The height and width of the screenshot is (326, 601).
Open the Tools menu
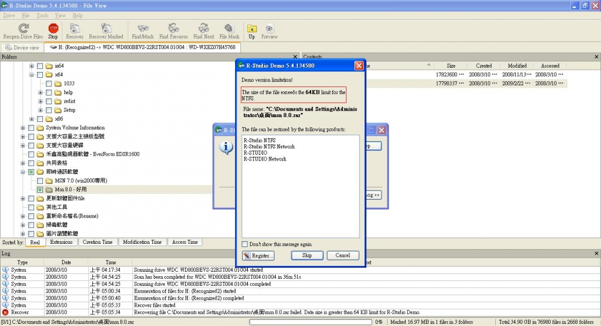pyautogui.click(x=42, y=16)
